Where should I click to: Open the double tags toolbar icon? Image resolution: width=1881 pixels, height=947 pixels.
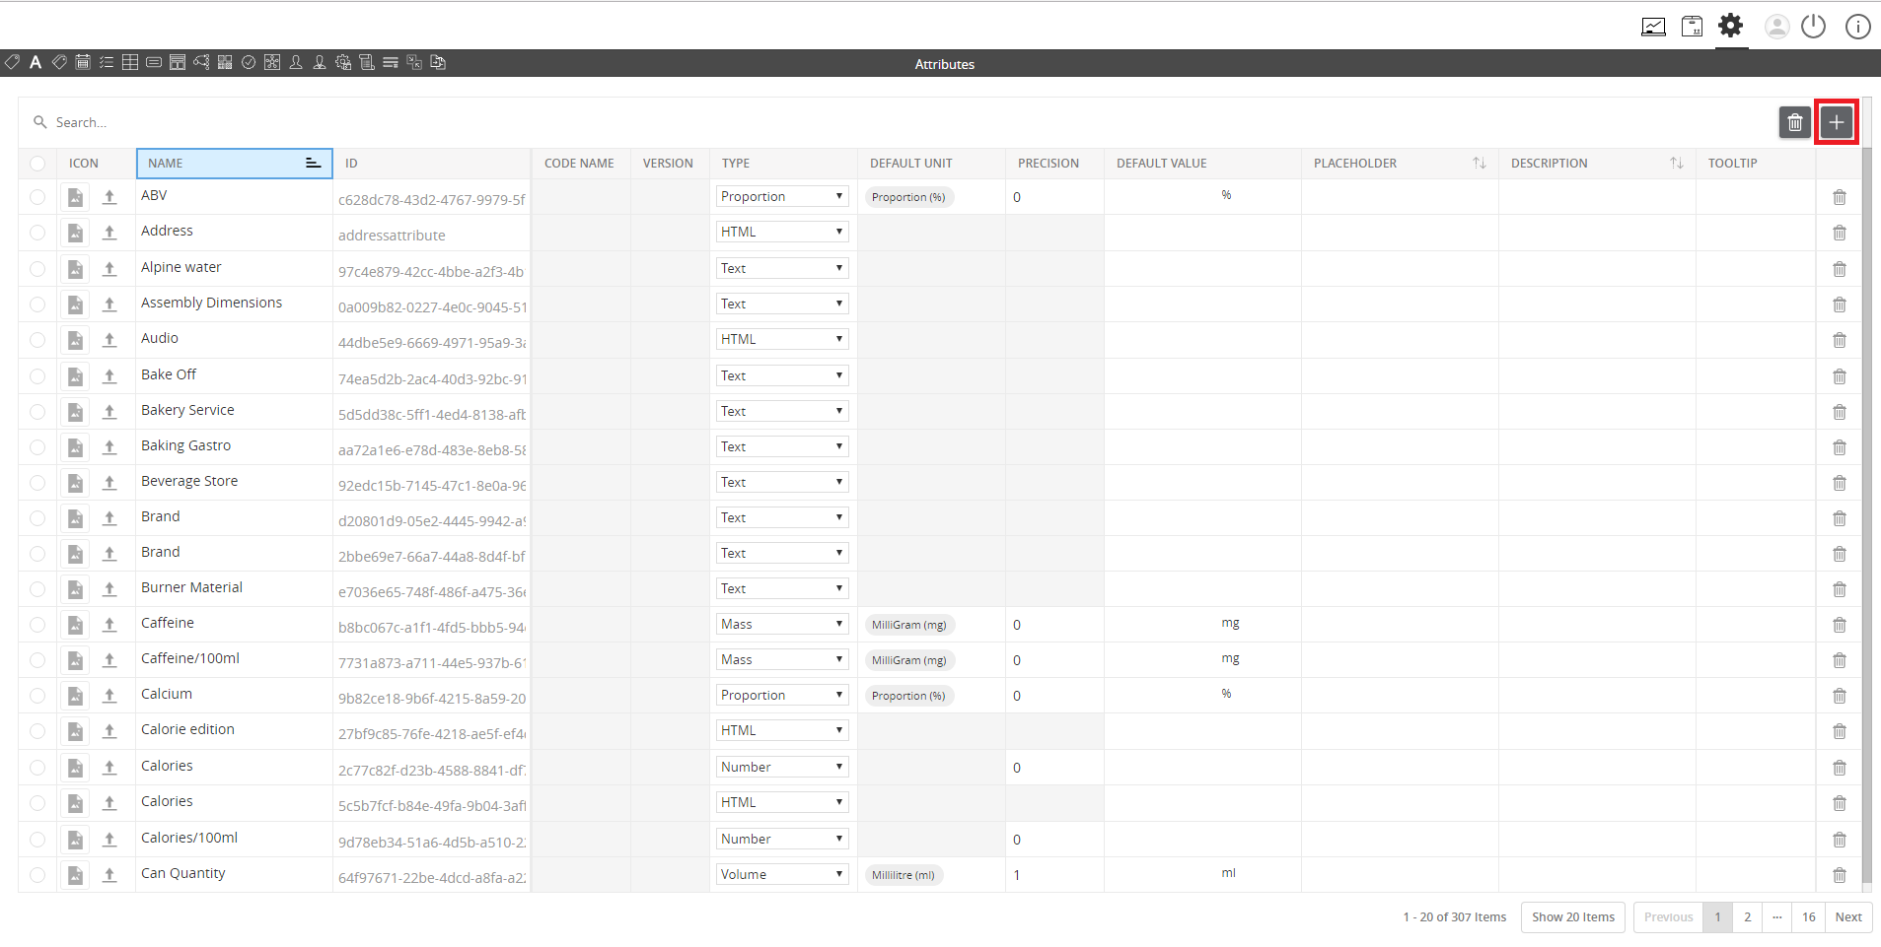point(59,62)
